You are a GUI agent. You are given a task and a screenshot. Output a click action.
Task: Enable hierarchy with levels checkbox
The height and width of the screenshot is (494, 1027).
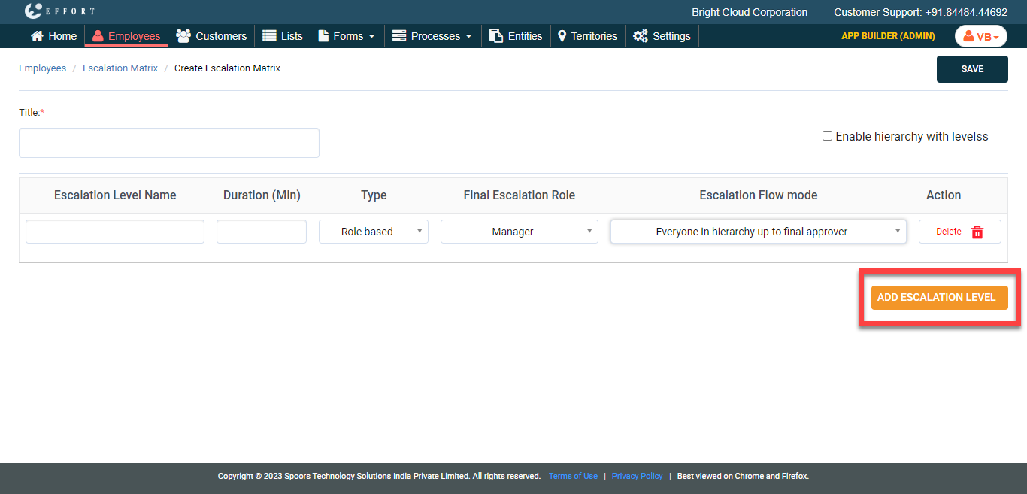[x=827, y=136]
